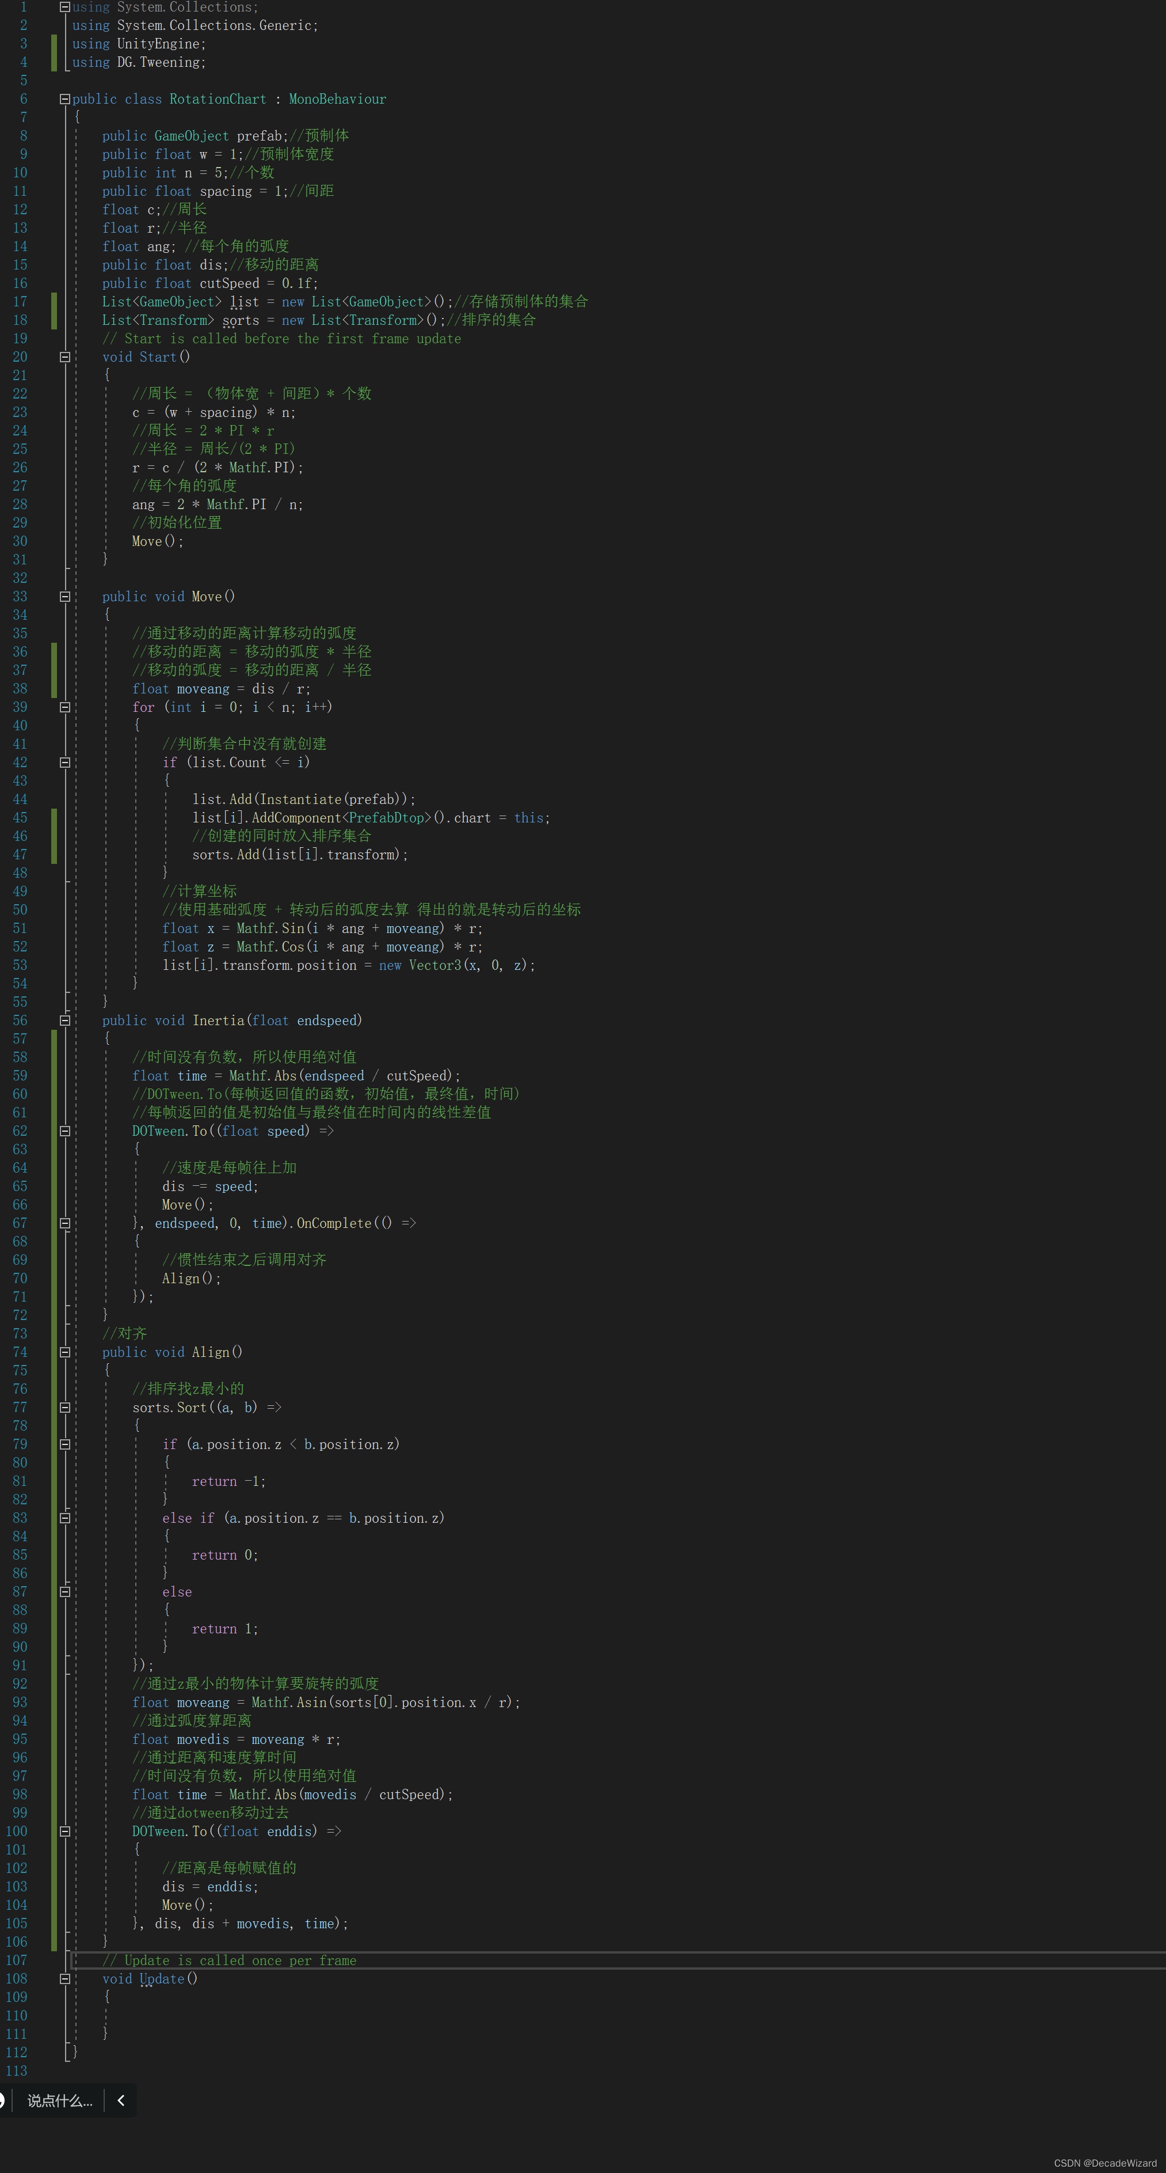The image size is (1166, 2173).
Task: Collapse the RotationChart class fold marker
Action: (x=65, y=98)
